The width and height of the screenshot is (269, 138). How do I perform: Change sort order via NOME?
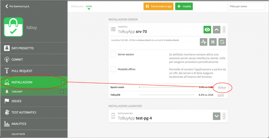pyautogui.click(x=89, y=7)
